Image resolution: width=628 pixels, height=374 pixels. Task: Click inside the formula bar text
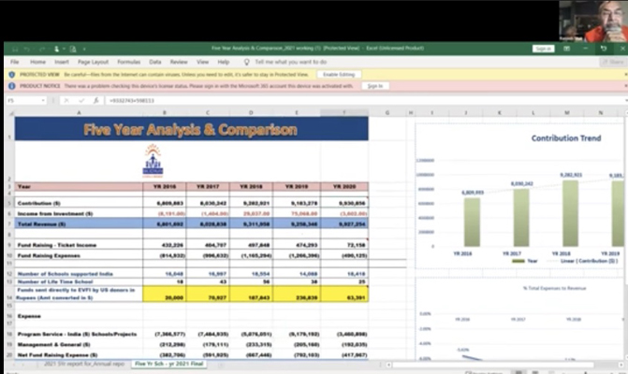coord(281,99)
